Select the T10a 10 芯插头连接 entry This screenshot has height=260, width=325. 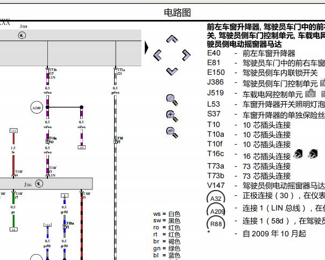[249, 135]
